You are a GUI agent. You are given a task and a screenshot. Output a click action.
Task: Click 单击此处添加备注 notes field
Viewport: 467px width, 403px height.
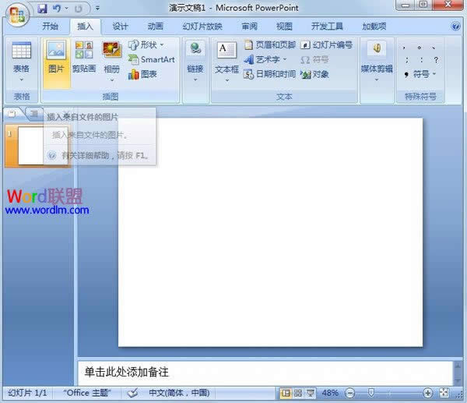click(x=265, y=373)
